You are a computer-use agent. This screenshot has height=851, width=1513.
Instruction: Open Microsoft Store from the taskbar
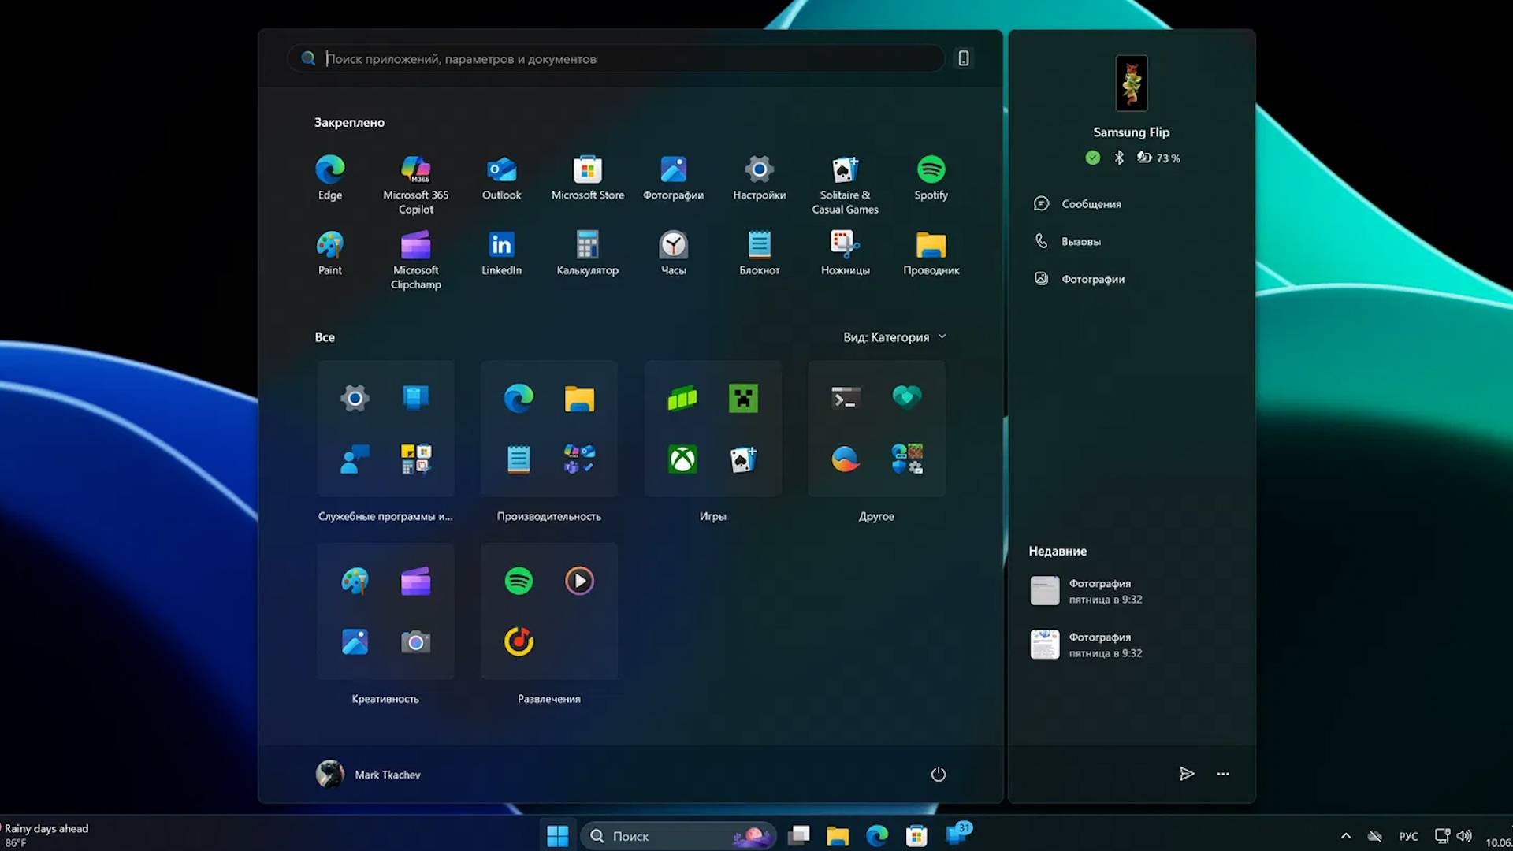click(916, 836)
